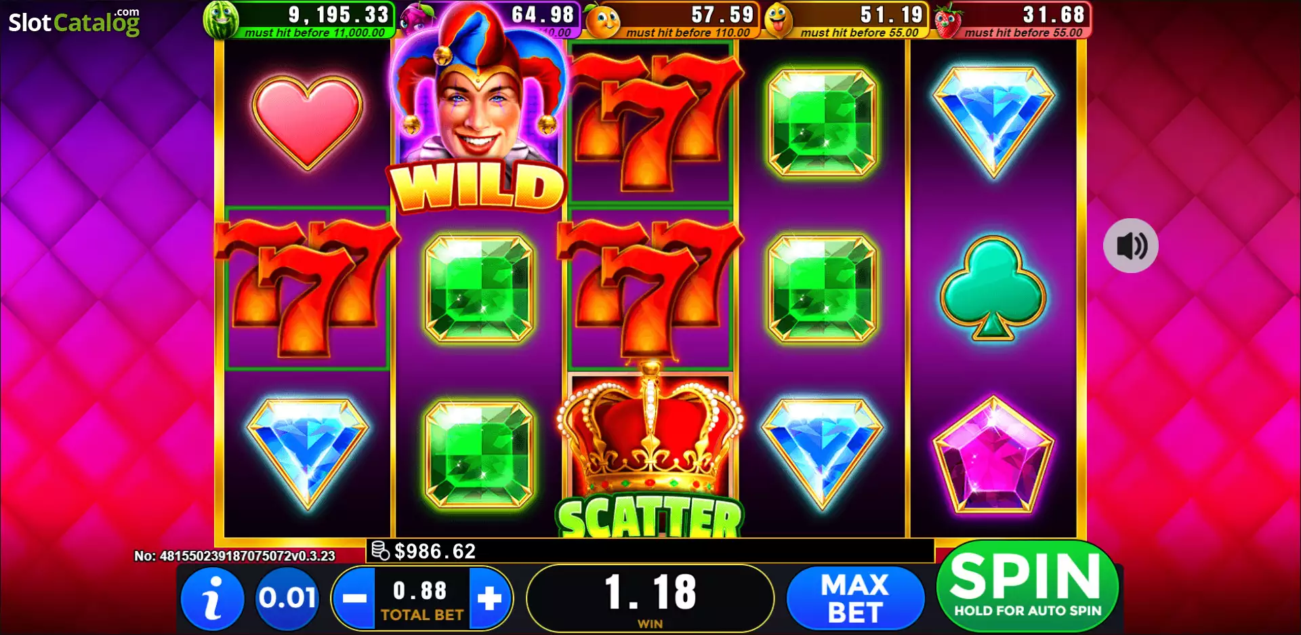Click the MAX BET button
1301x635 pixels.
(x=855, y=598)
